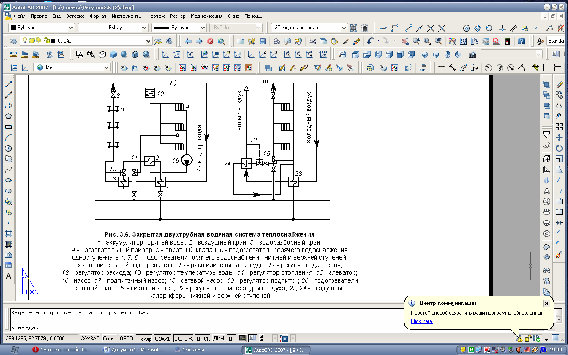Open the Вставка menu
Image resolution: width=568 pixels, height=355 pixels.
click(75, 16)
